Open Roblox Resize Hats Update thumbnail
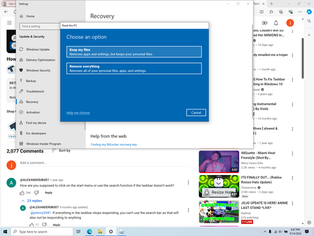This screenshot has height=236, width=314. point(219,186)
